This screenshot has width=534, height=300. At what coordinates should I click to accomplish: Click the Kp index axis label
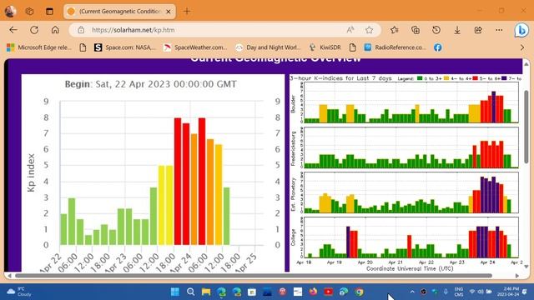click(31, 172)
